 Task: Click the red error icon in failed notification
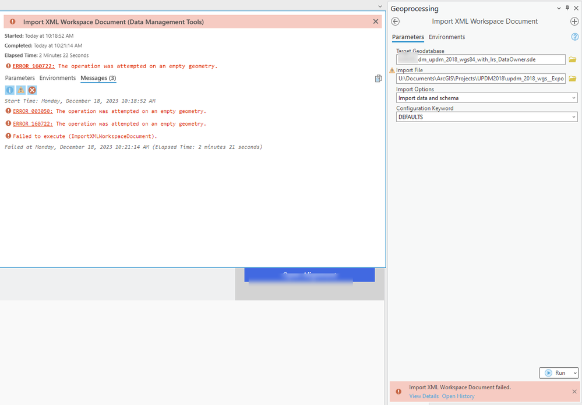[x=398, y=392]
